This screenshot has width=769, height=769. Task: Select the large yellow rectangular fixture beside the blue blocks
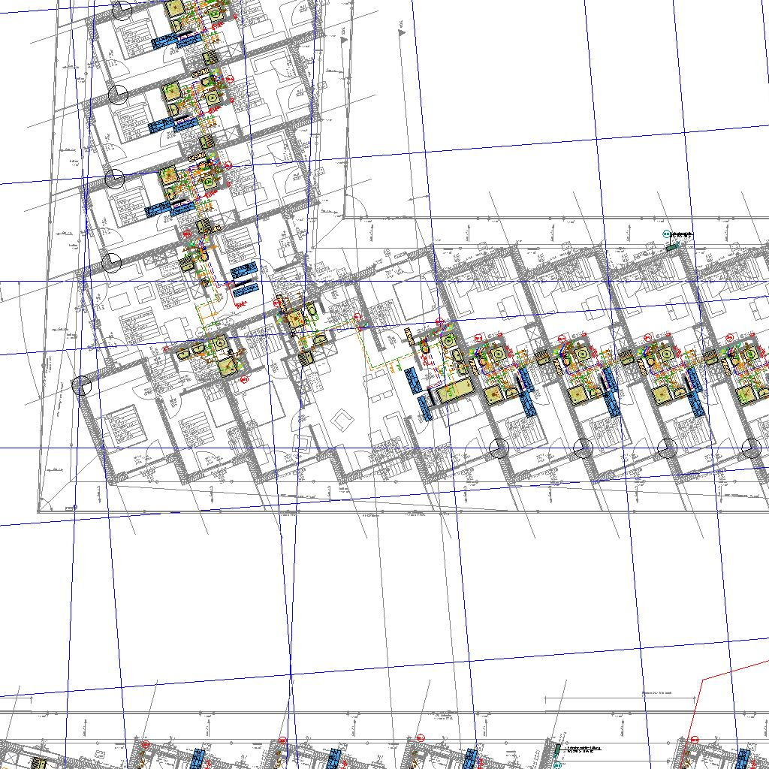tap(457, 391)
